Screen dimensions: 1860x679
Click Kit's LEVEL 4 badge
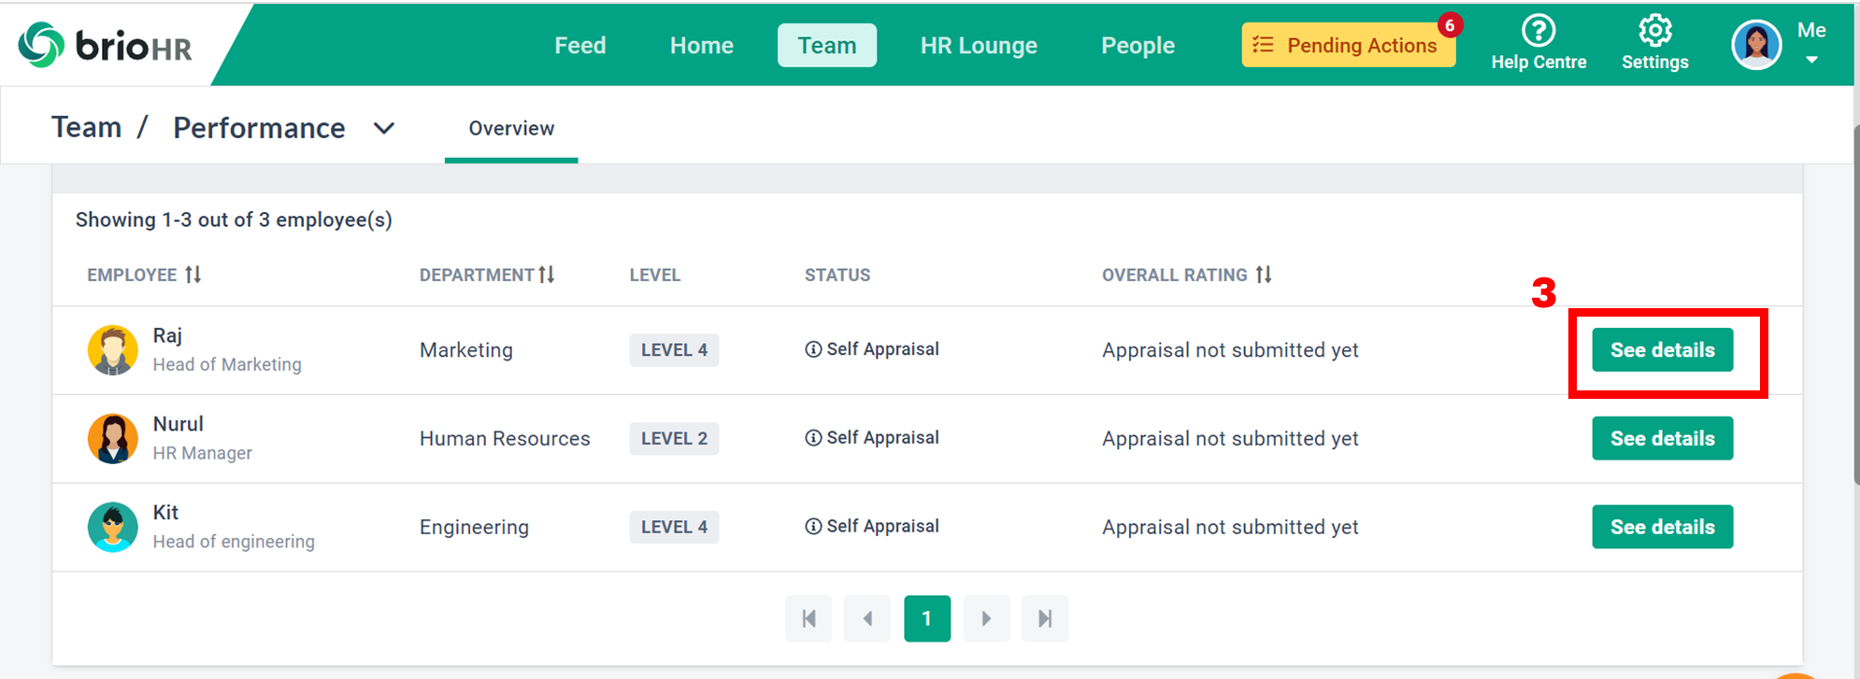674,528
